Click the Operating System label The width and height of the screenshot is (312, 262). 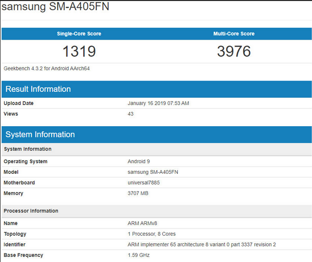click(x=25, y=162)
